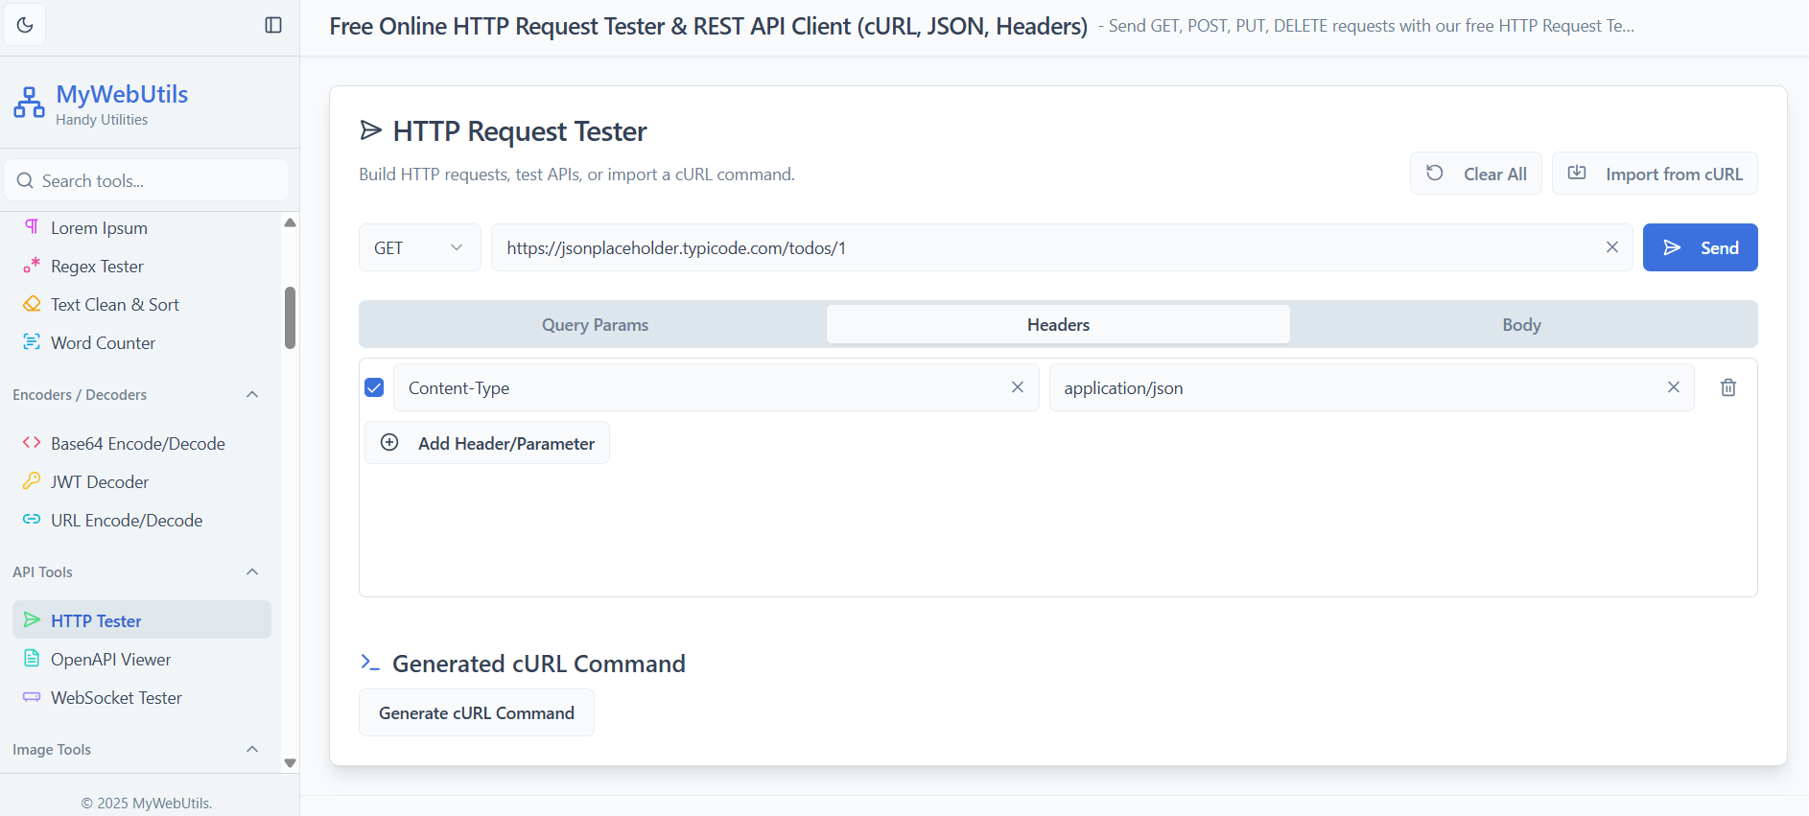Collapse sidebar using panel icon

(273, 25)
